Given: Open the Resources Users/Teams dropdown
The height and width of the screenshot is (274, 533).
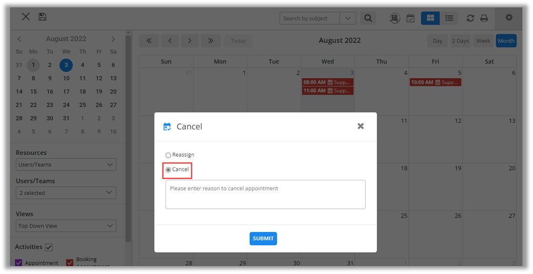Looking at the screenshot, I should click(x=66, y=165).
